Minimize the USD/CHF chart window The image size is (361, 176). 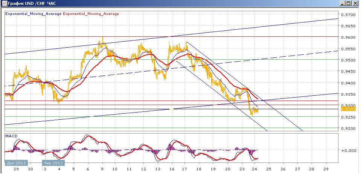click(343, 3)
